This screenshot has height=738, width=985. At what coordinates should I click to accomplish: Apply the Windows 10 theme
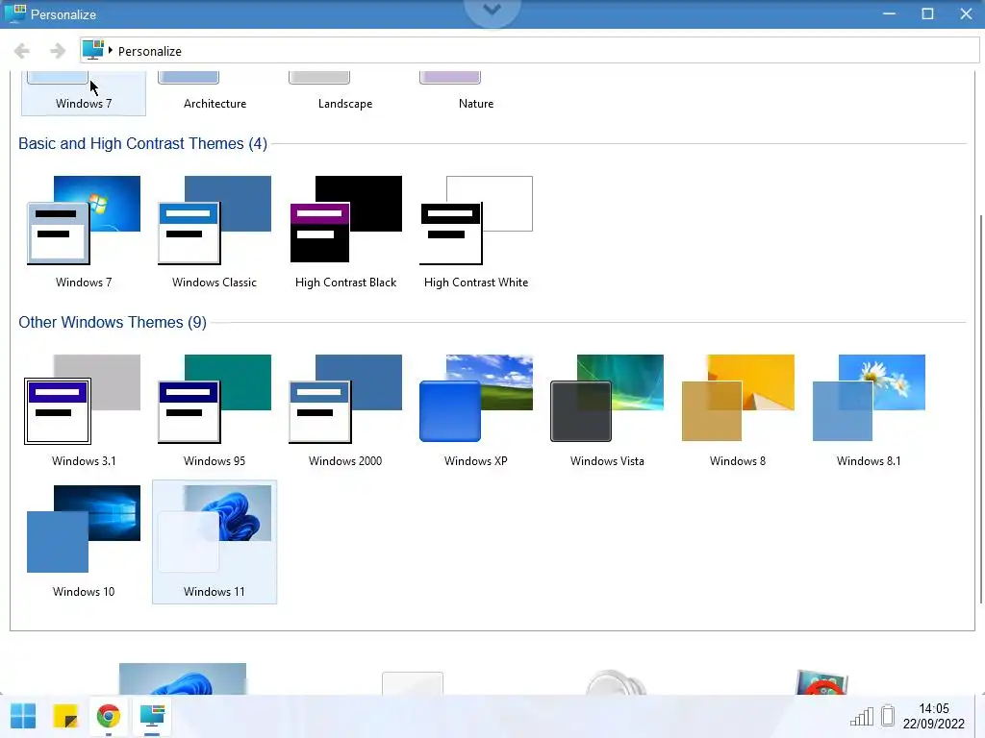point(84,541)
